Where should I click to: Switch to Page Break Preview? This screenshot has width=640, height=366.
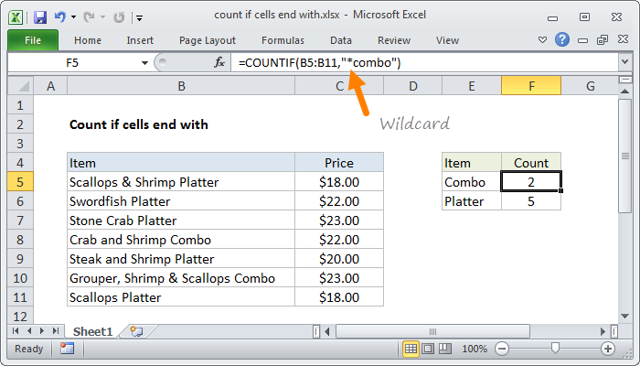(x=445, y=349)
